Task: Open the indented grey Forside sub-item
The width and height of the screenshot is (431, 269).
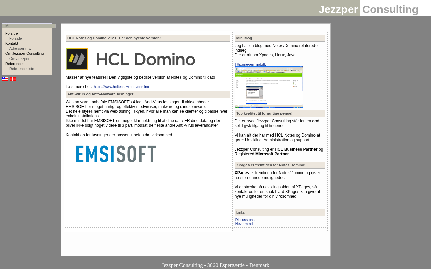Action: click(x=15, y=38)
